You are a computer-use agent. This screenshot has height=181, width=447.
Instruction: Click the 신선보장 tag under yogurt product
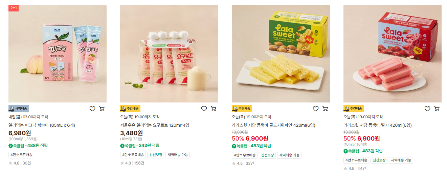pyautogui.click(x=156, y=155)
